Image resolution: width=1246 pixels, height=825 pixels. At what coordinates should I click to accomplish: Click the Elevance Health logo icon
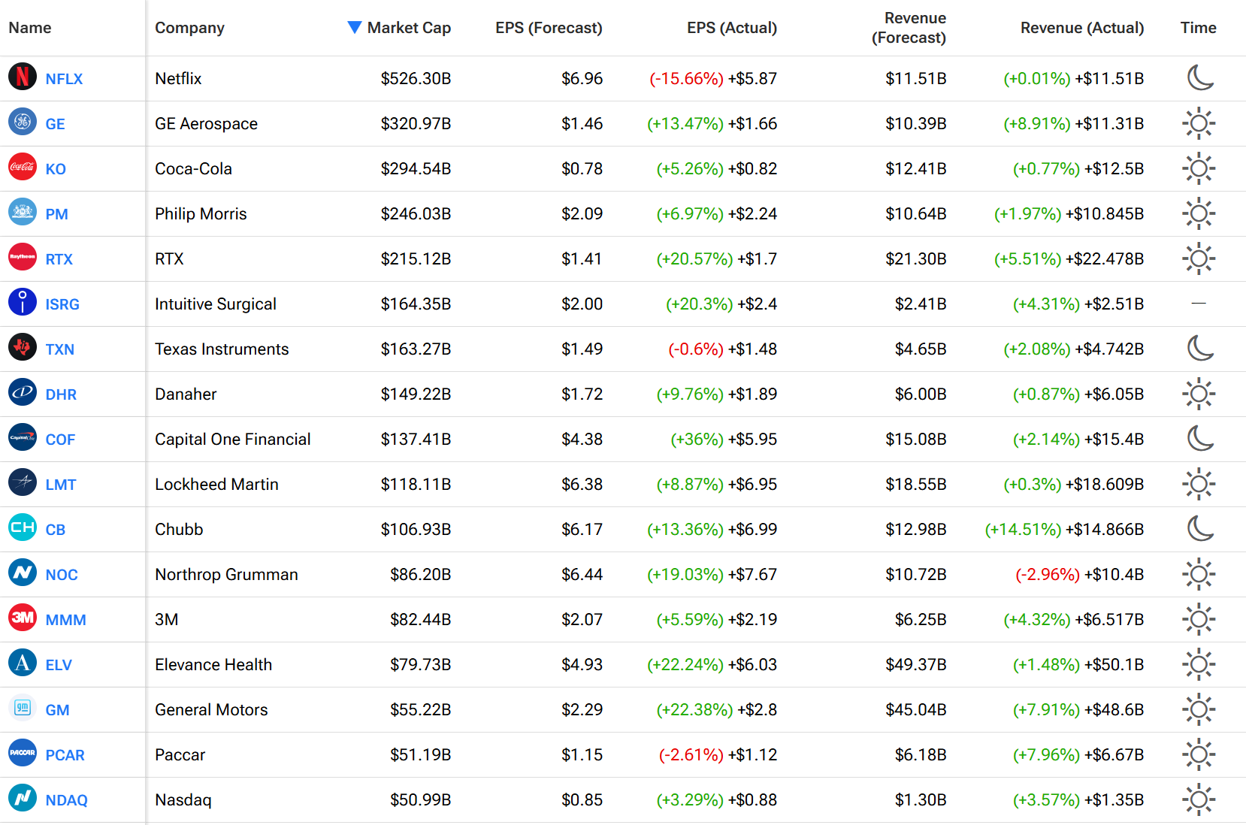pos(23,663)
